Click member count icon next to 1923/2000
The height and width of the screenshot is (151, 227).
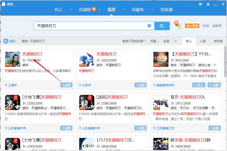point(98,60)
